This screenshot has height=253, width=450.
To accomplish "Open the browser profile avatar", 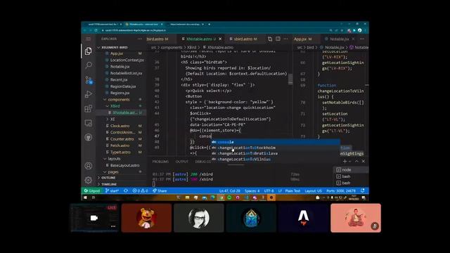I will (x=359, y=30).
